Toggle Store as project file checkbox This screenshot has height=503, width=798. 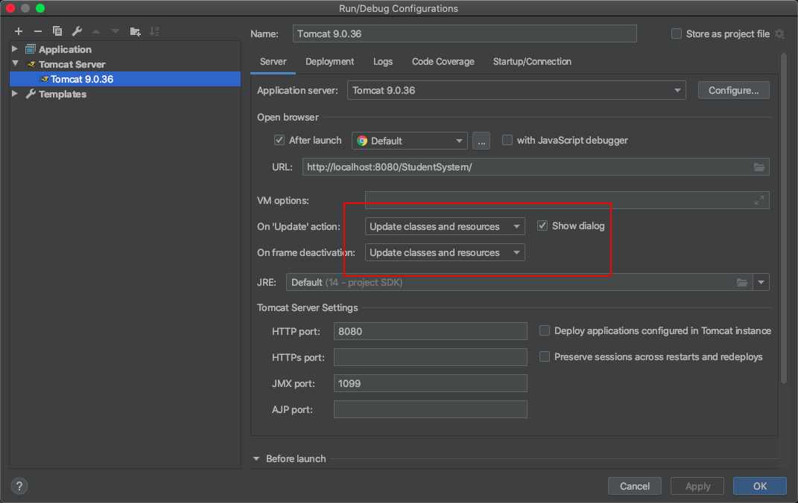(677, 34)
